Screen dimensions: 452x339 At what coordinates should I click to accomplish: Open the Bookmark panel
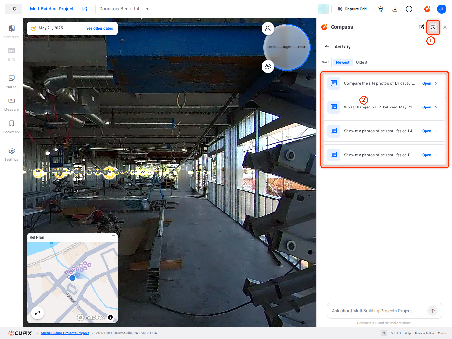tap(11, 127)
